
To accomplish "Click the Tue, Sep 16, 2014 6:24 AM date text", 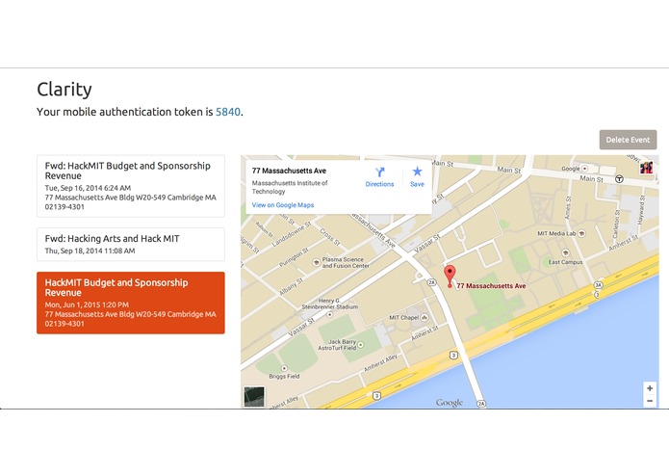I will (88, 188).
